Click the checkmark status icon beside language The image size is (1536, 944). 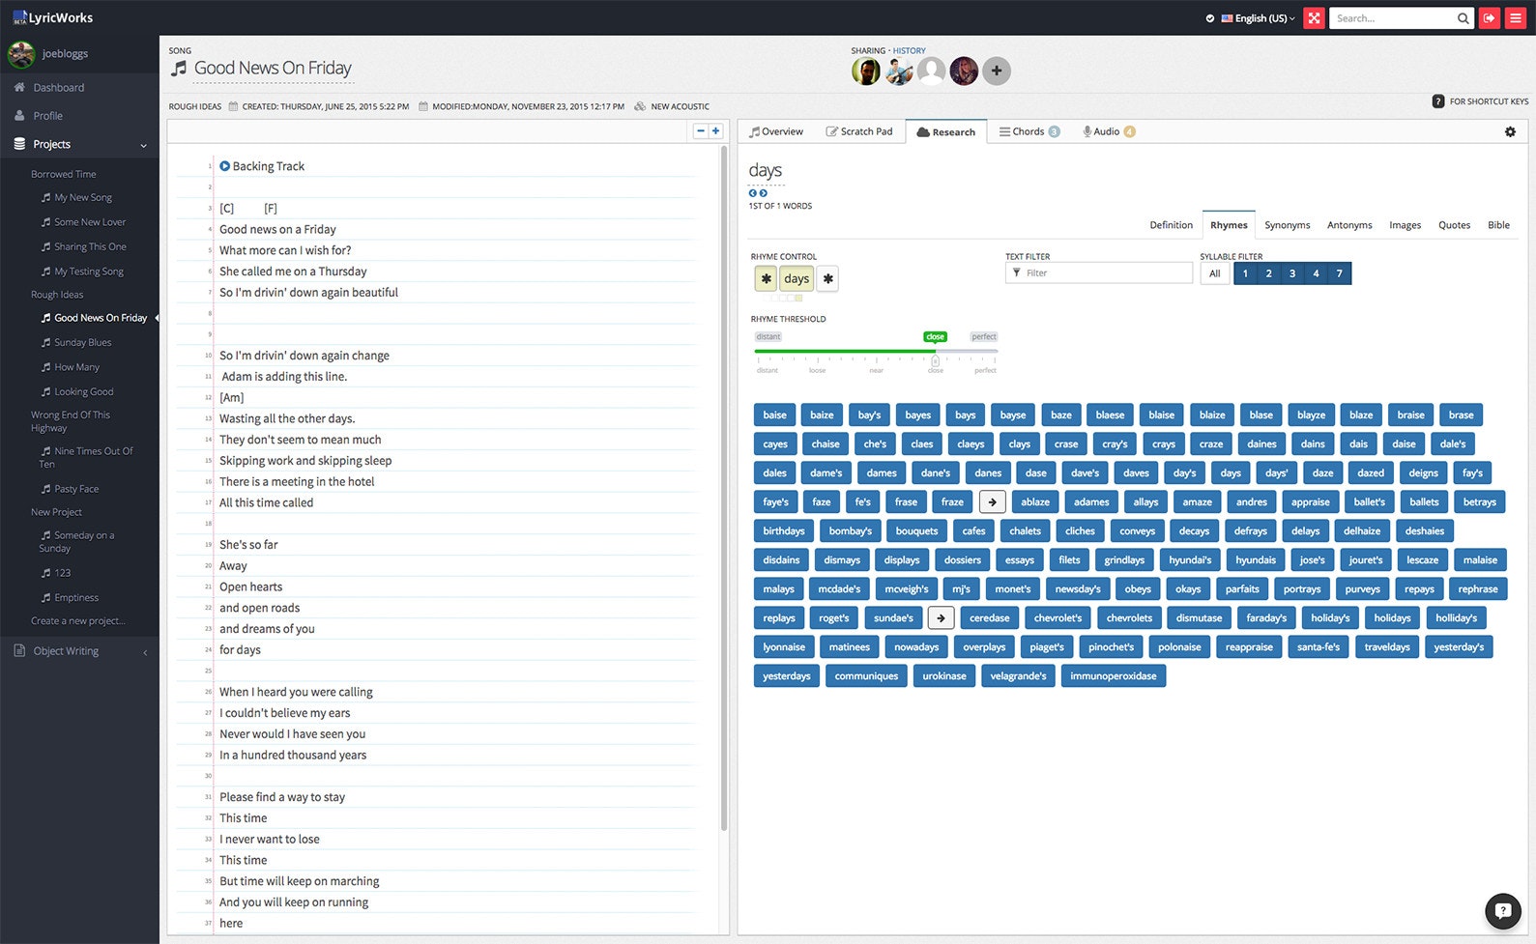coord(1210,18)
